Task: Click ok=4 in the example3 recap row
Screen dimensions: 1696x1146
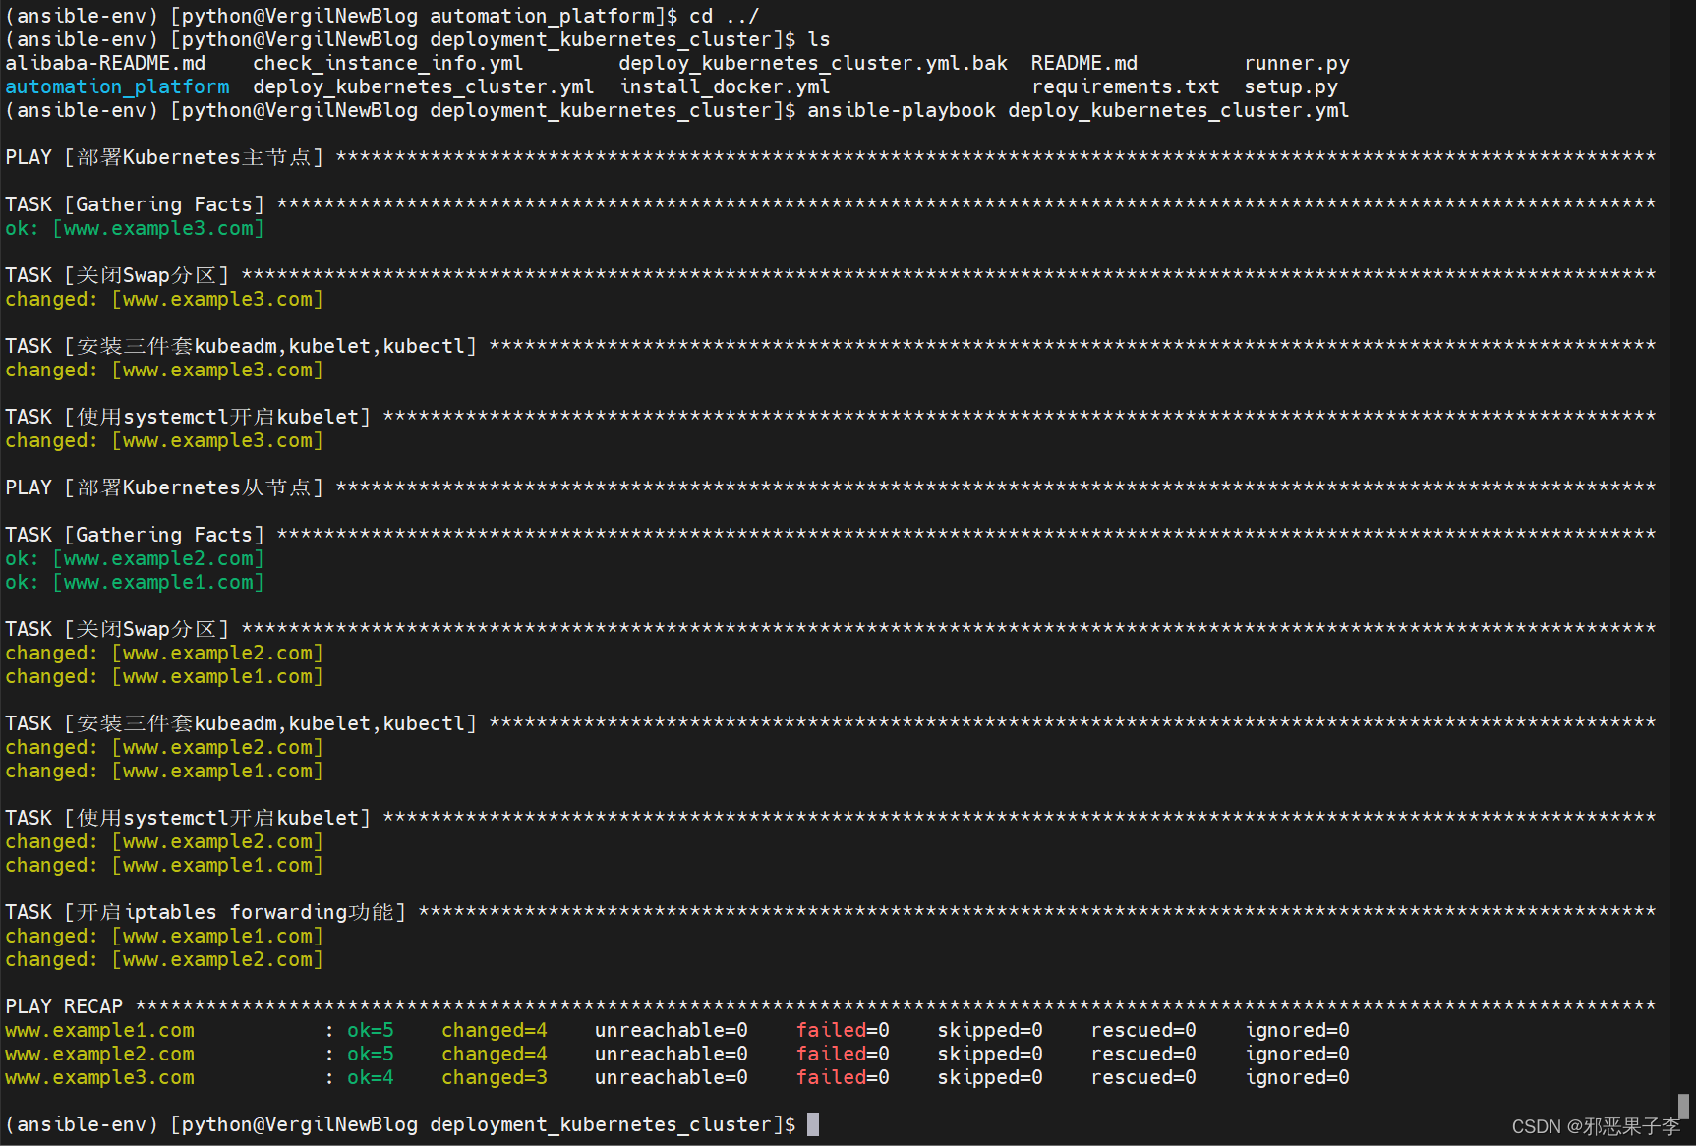Action: click(x=371, y=1077)
